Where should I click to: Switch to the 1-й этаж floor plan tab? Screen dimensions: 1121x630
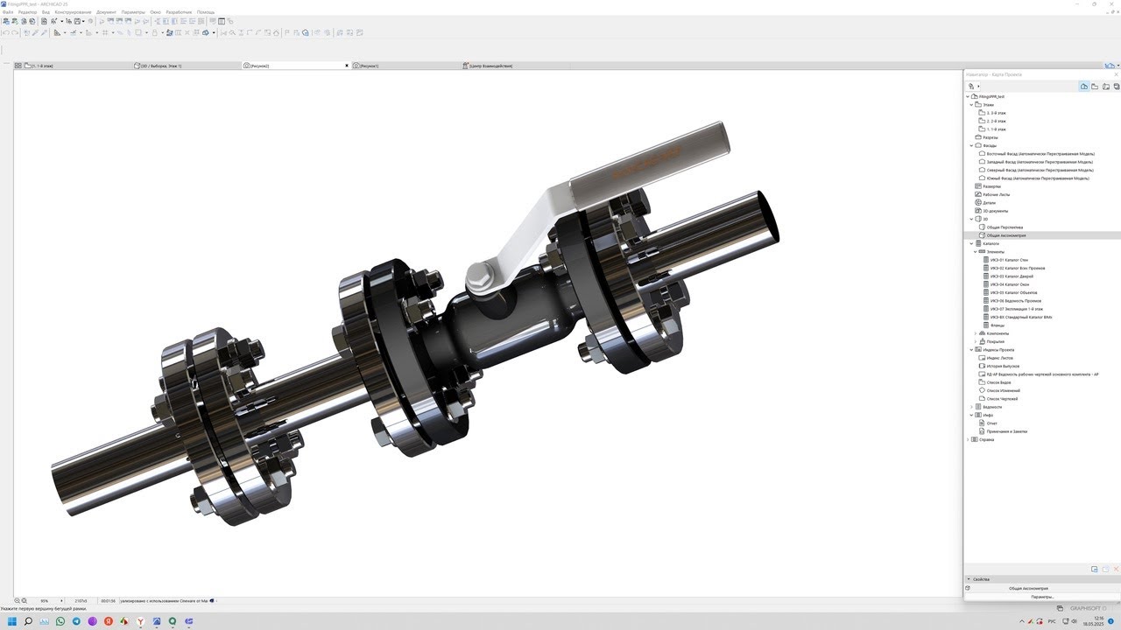pos(77,66)
